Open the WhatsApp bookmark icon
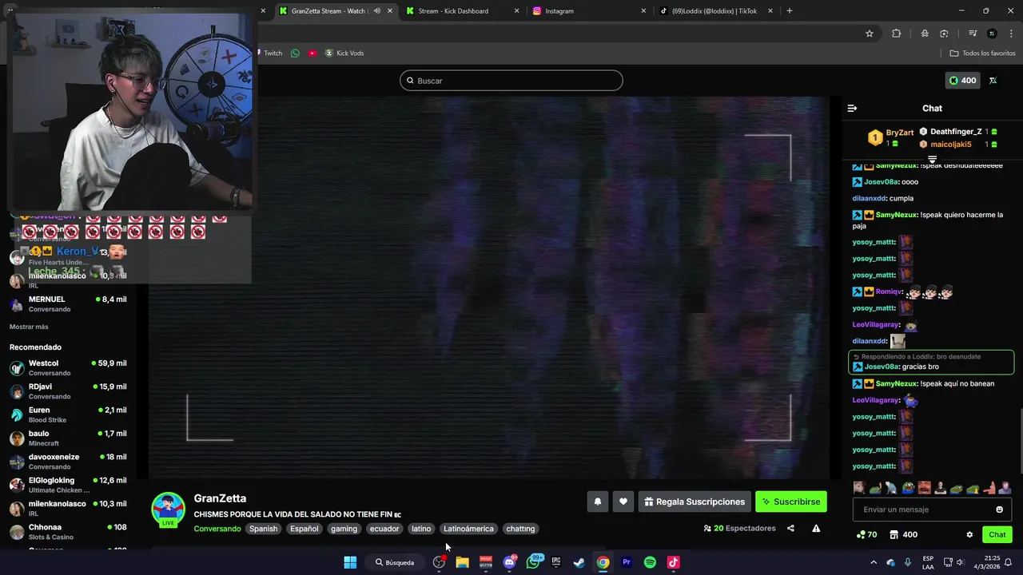1023x575 pixels. [295, 53]
